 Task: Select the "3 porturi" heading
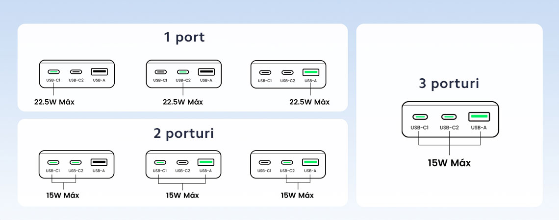(449, 84)
